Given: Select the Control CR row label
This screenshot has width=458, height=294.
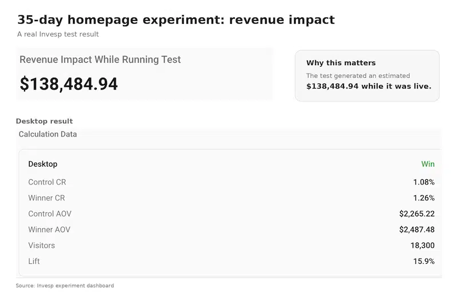Looking at the screenshot, I should coord(47,182).
